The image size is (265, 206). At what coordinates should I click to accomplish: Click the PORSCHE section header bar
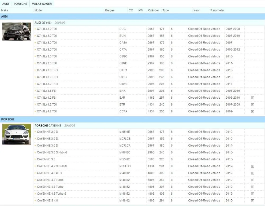(x=132, y=119)
